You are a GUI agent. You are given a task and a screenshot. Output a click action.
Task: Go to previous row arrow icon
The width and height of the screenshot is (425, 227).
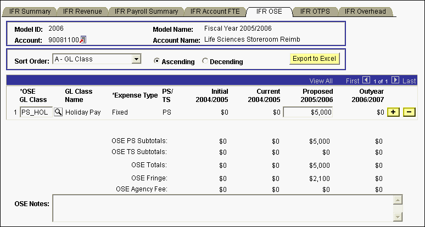367,80
